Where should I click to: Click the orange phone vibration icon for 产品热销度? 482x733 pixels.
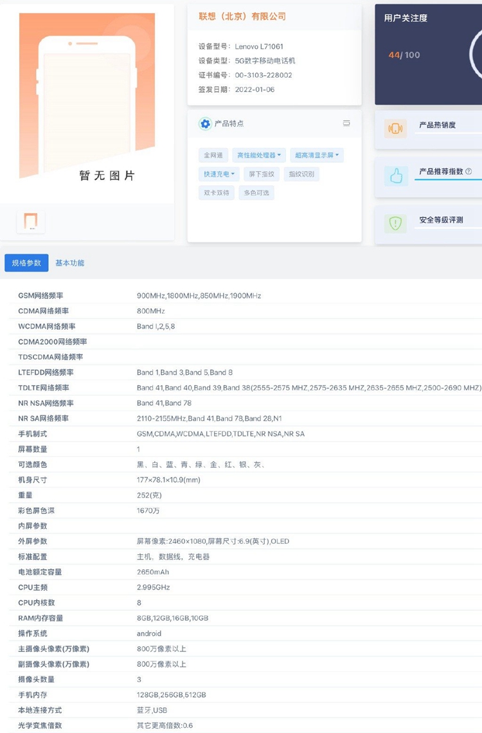(396, 129)
